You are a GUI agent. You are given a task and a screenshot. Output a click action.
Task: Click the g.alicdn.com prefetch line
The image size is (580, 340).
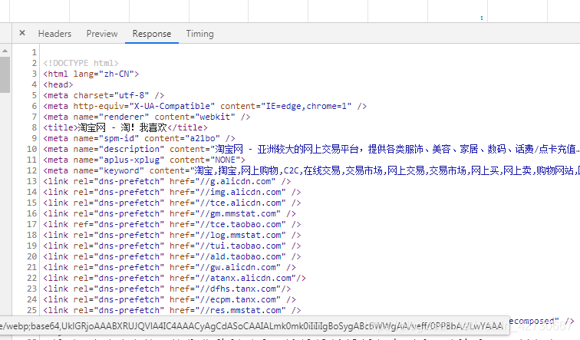tap(166, 181)
